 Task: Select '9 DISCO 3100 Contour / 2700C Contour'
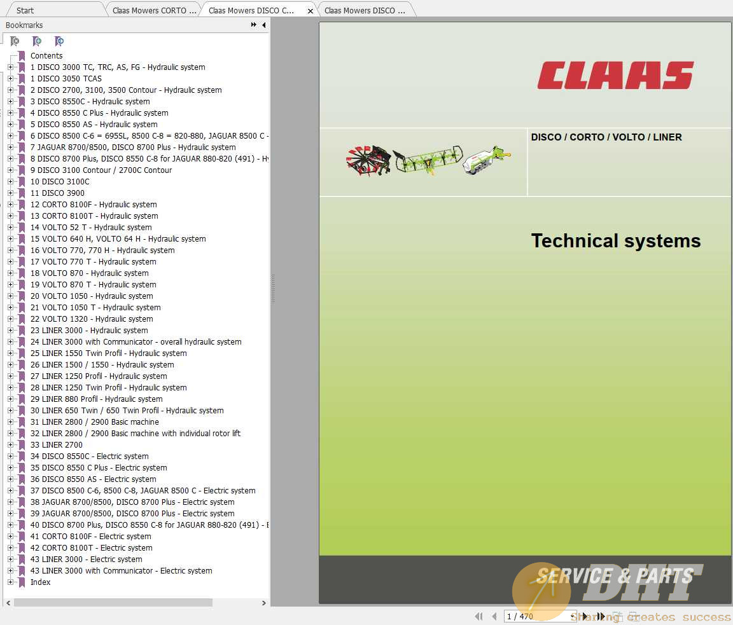coord(101,170)
